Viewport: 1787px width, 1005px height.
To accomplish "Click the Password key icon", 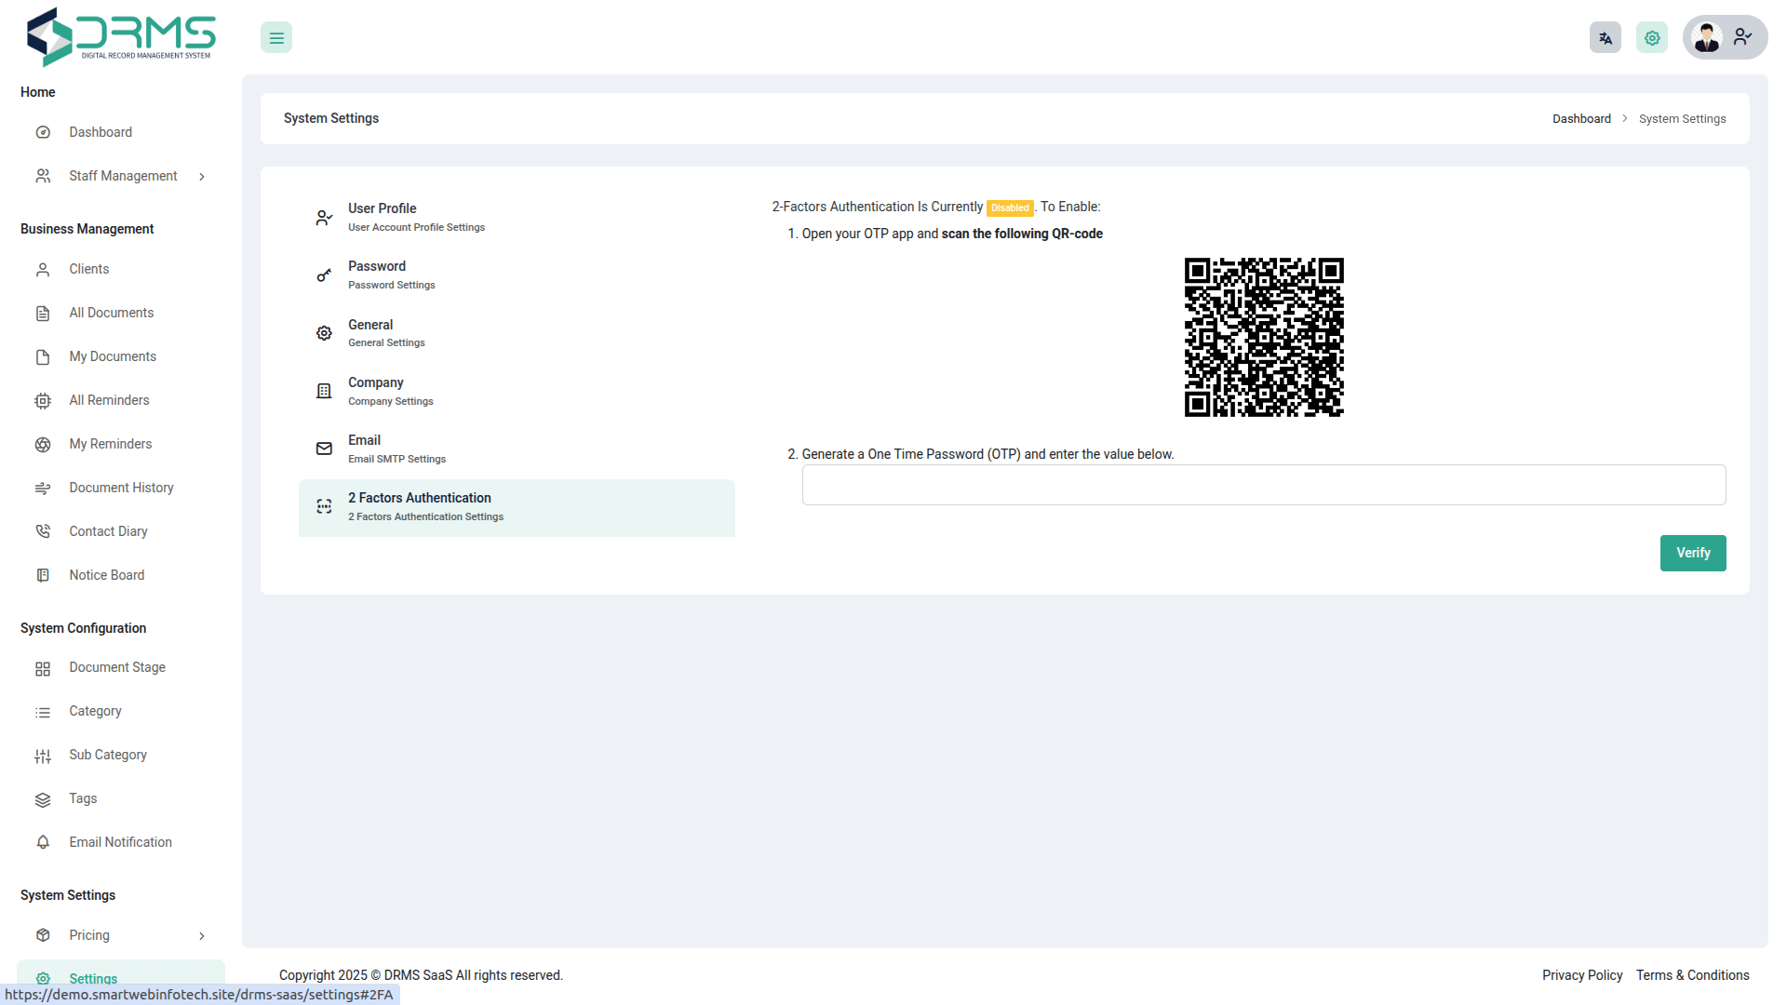I will (324, 275).
